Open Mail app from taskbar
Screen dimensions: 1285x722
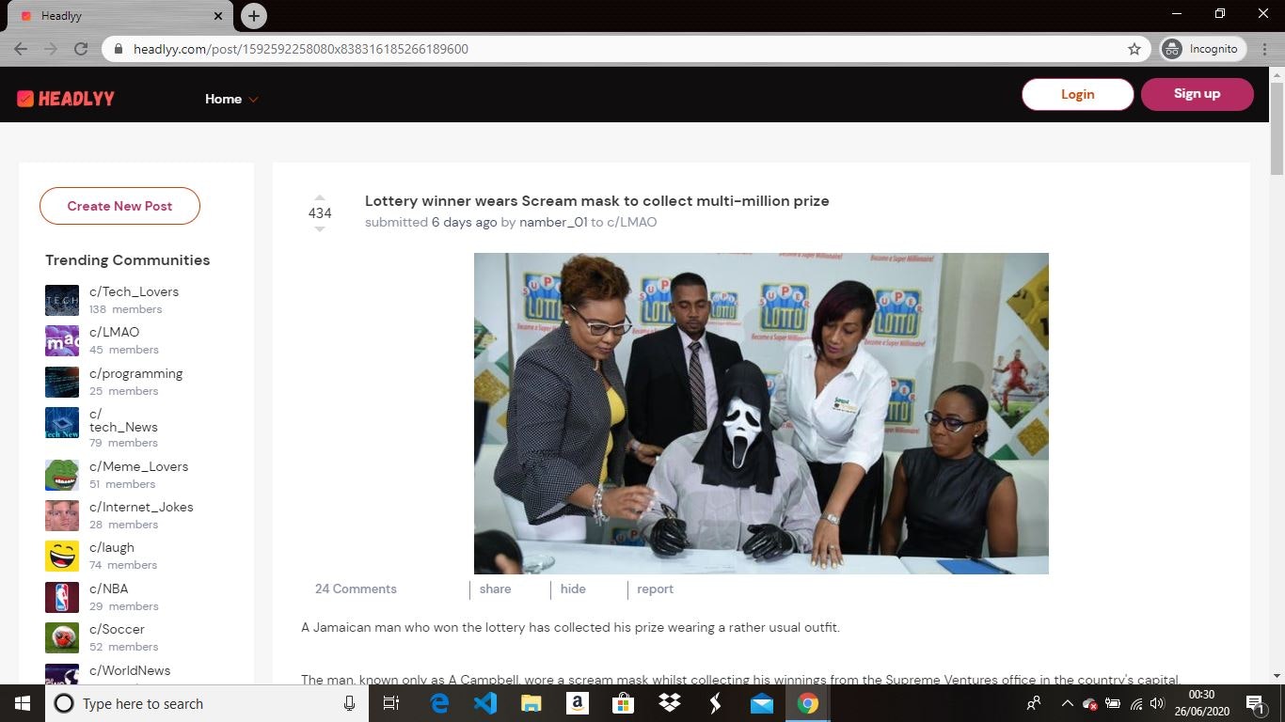point(762,703)
